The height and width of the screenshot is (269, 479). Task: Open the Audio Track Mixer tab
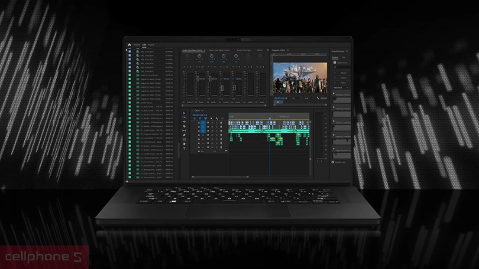tap(219, 50)
